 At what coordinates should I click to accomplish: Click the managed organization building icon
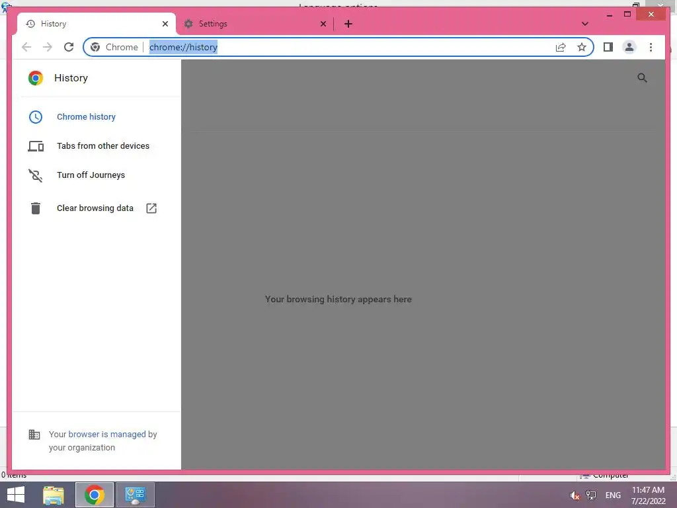click(x=34, y=434)
